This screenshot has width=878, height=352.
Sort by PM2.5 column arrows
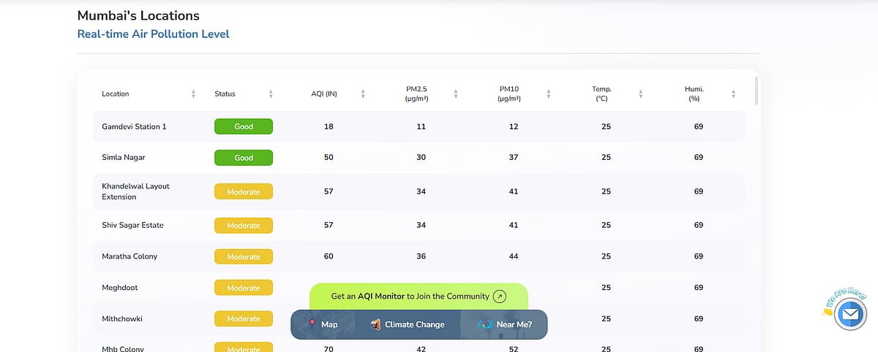(456, 93)
